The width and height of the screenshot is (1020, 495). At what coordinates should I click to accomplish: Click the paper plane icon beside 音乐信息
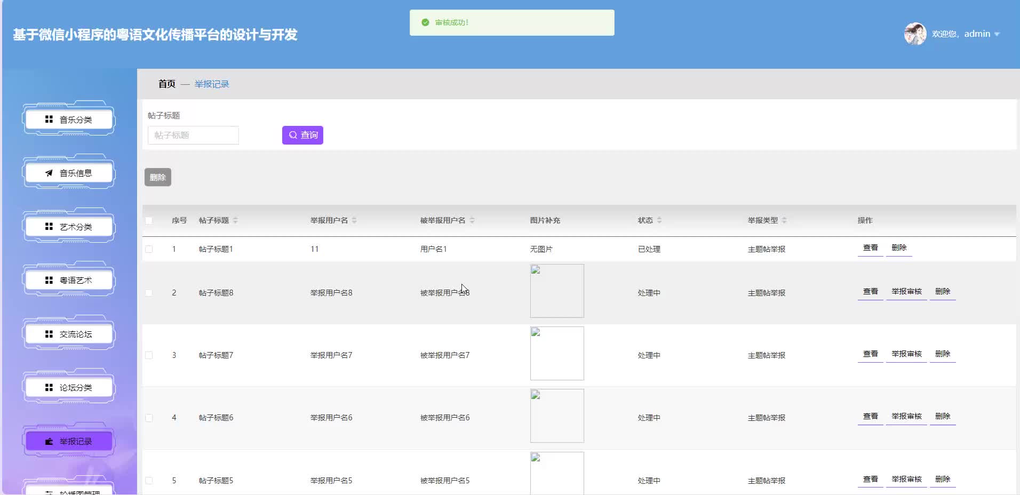click(49, 173)
